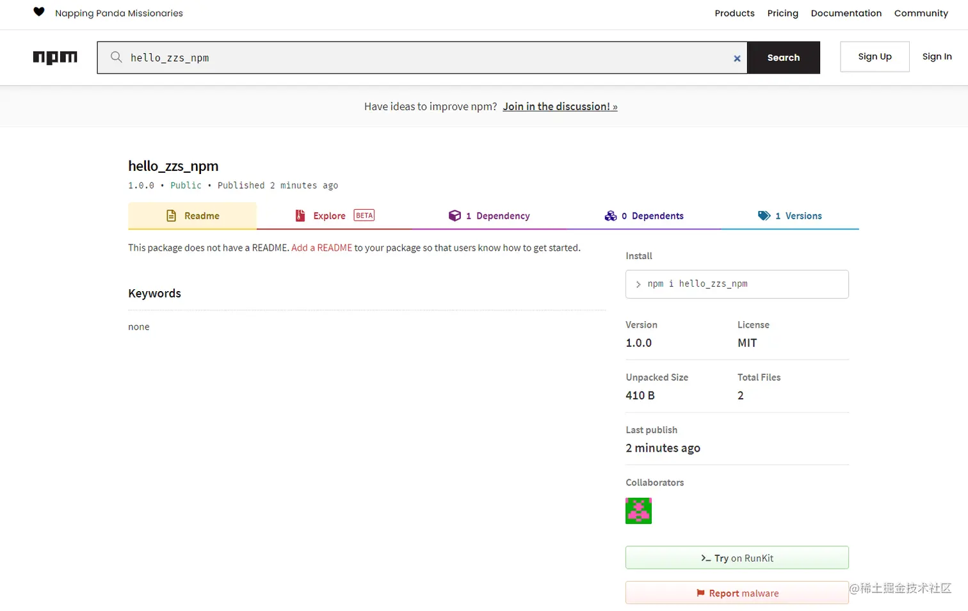Screen dimensions: 968x611
Task: Click the green Public label
Action: tap(186, 186)
